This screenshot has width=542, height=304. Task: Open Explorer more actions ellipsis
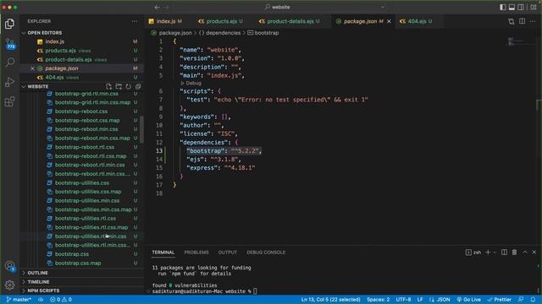coord(135,21)
